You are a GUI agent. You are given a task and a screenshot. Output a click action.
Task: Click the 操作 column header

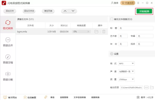100,26
